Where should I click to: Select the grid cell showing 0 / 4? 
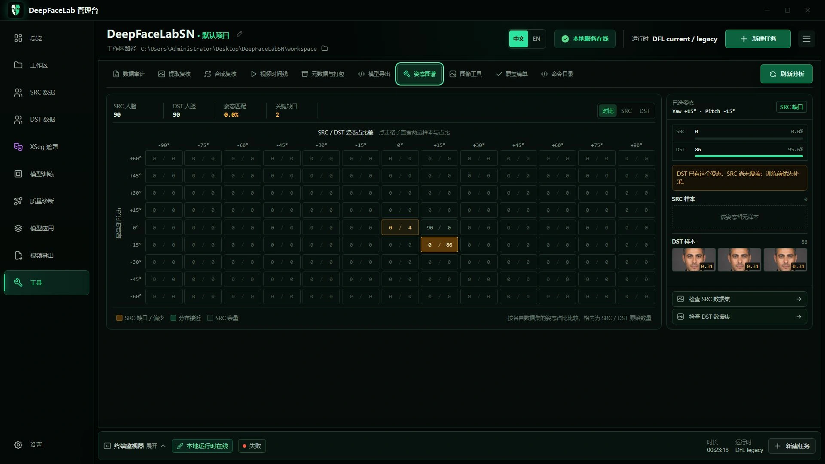400,228
